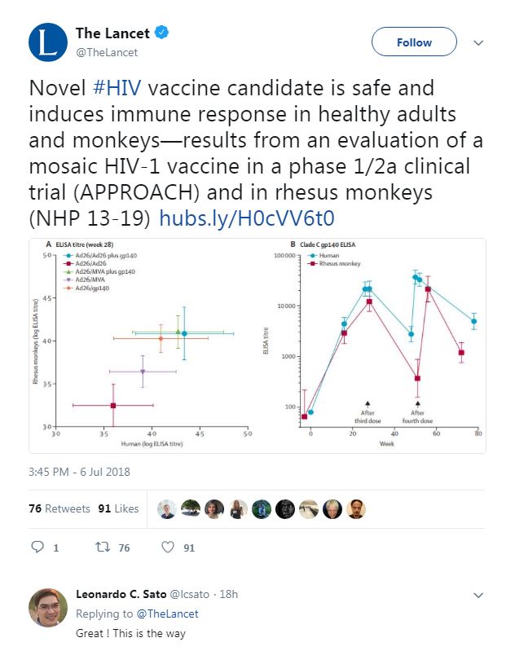515x651 pixels.
Task: Click the reply speech bubble icon
Action: click(37, 547)
